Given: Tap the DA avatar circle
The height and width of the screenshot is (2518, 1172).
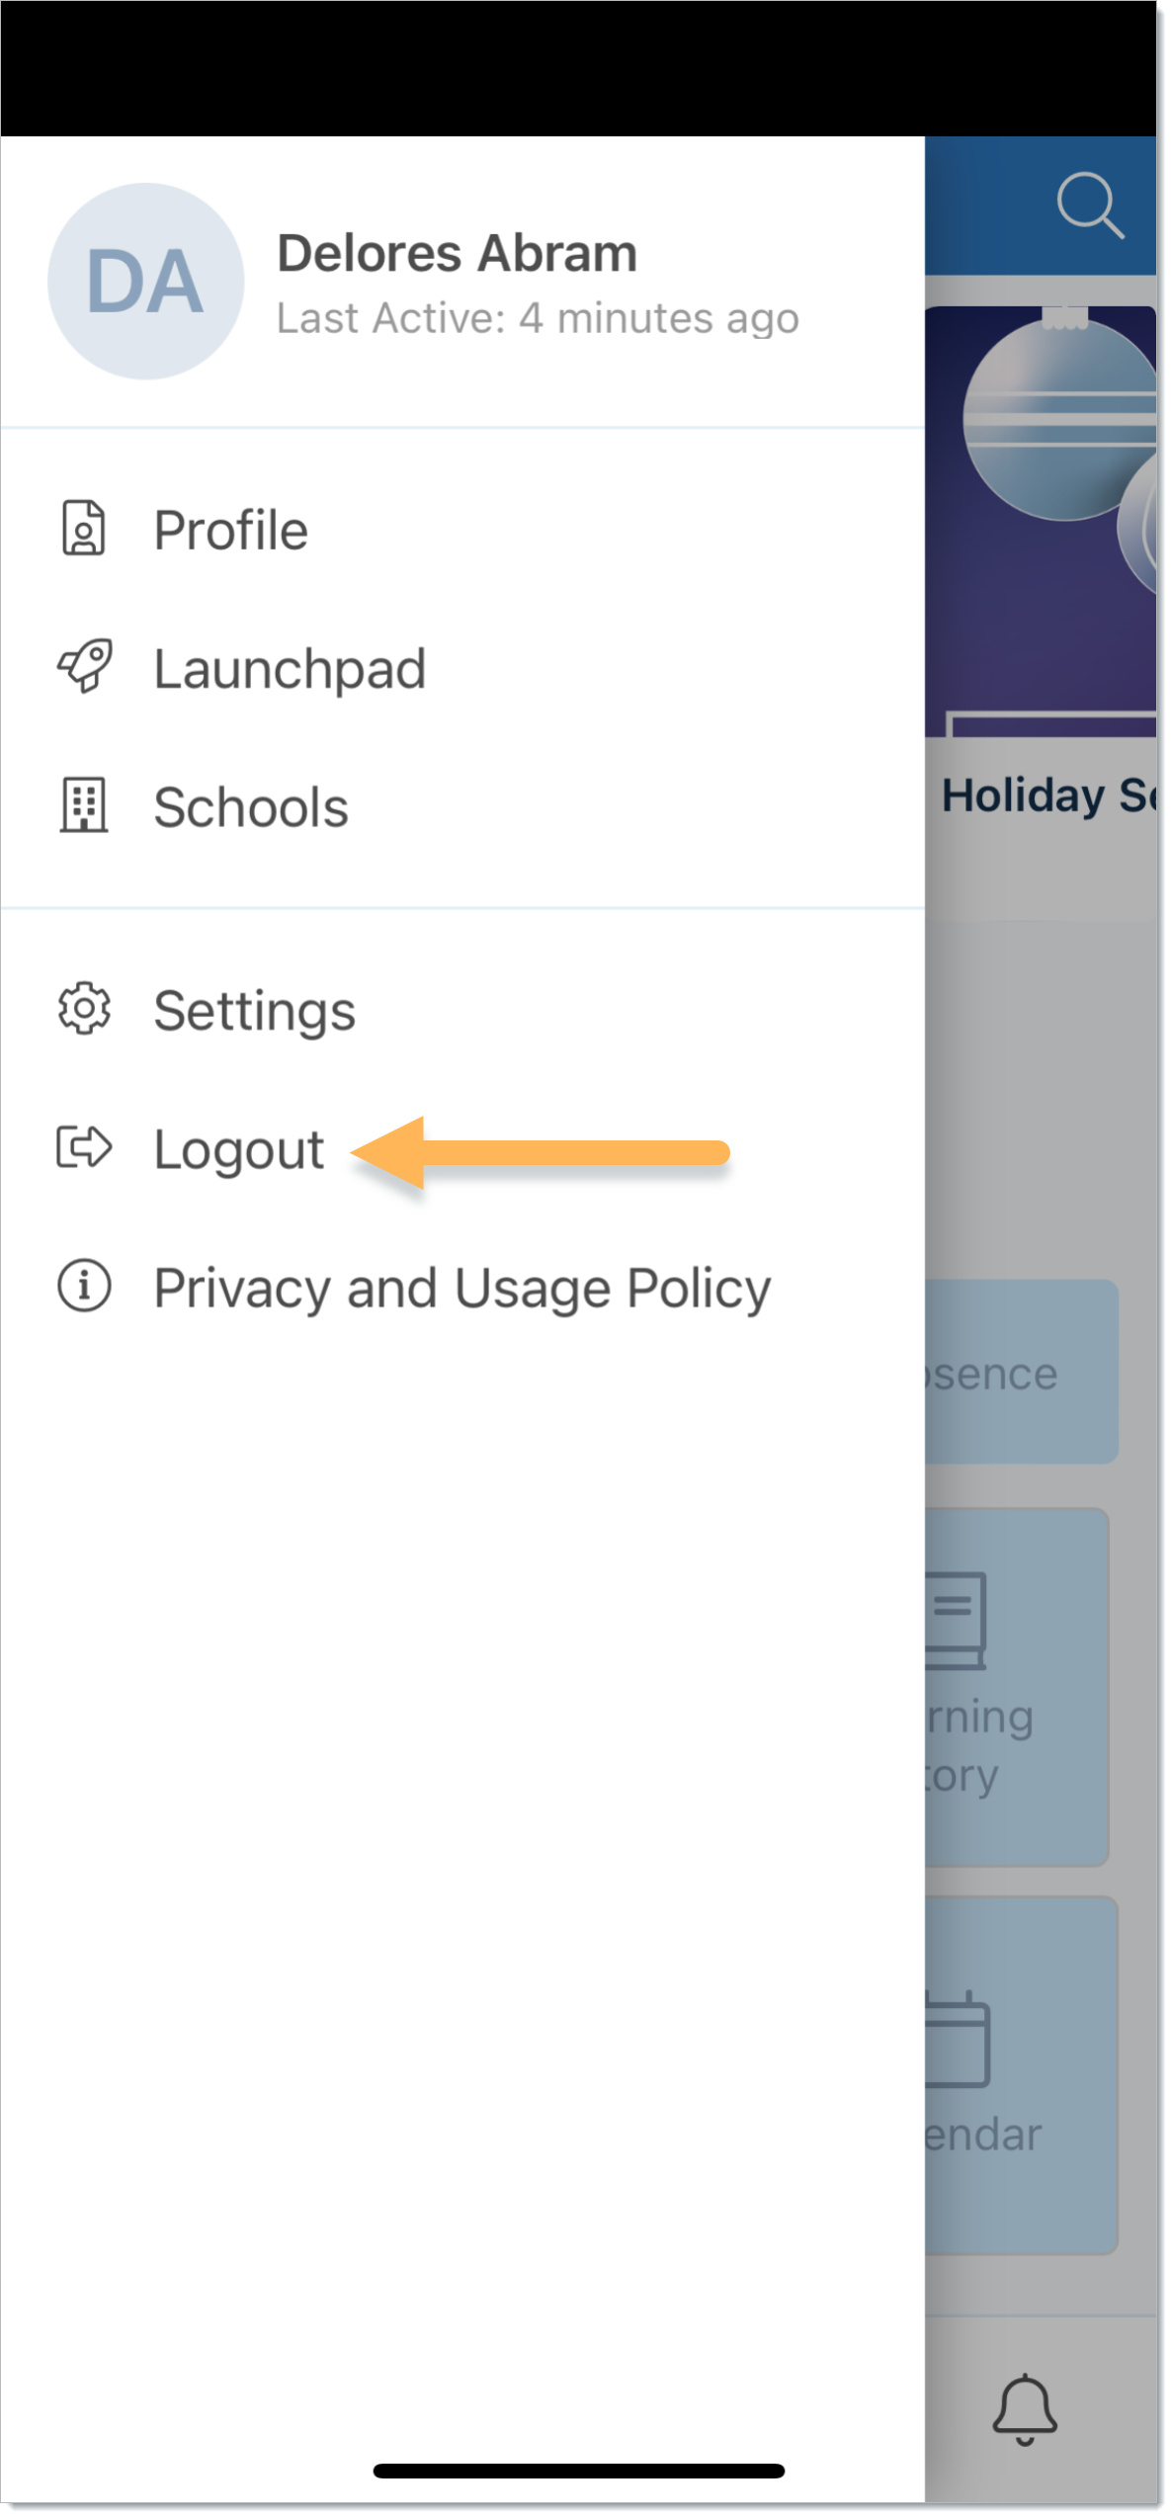Looking at the screenshot, I should 146,282.
